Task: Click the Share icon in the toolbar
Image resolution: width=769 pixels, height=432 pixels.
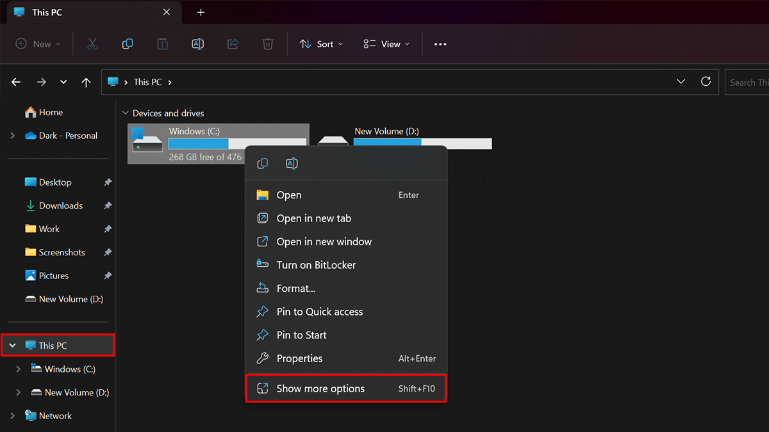Action: 233,44
